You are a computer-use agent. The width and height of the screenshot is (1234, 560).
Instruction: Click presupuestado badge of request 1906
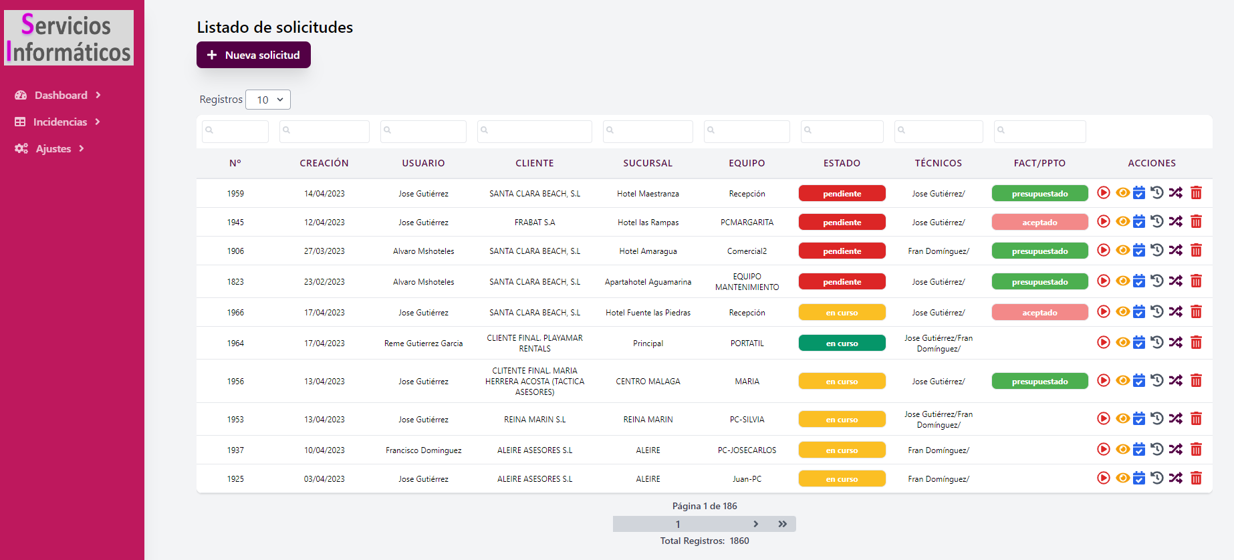[1039, 251]
